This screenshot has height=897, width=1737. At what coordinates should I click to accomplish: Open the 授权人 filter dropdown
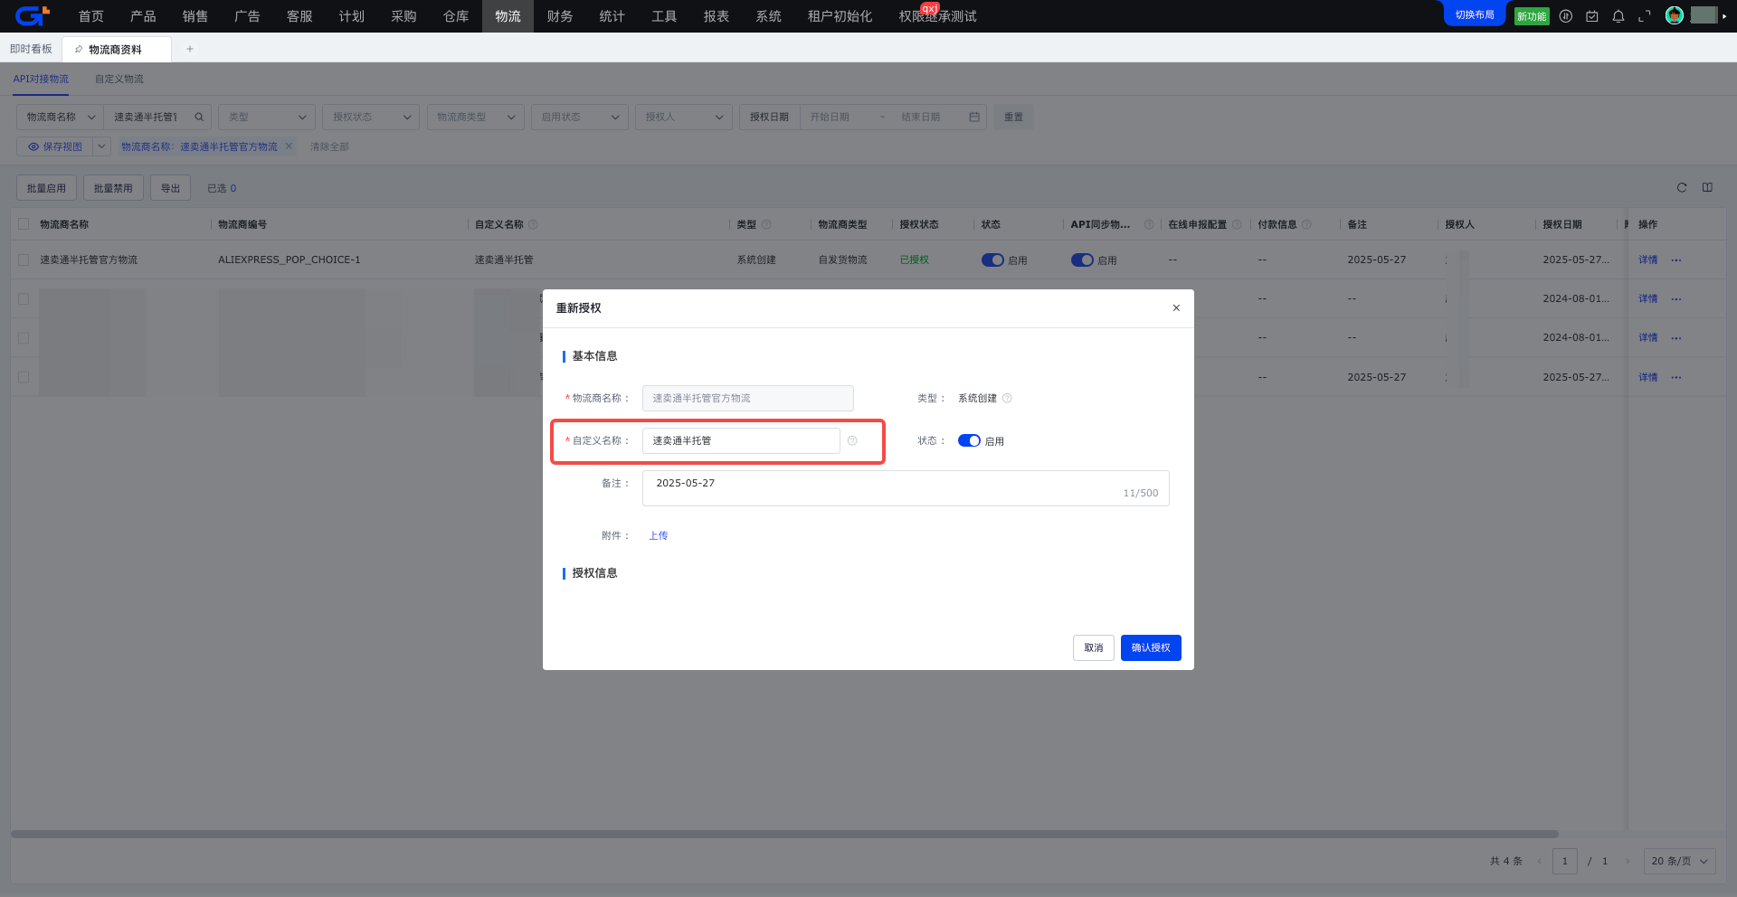[x=684, y=117]
